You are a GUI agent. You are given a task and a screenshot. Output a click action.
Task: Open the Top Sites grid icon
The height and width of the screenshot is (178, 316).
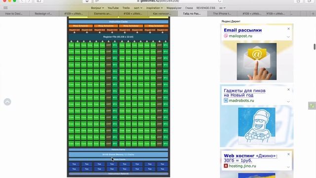pos(5,8)
